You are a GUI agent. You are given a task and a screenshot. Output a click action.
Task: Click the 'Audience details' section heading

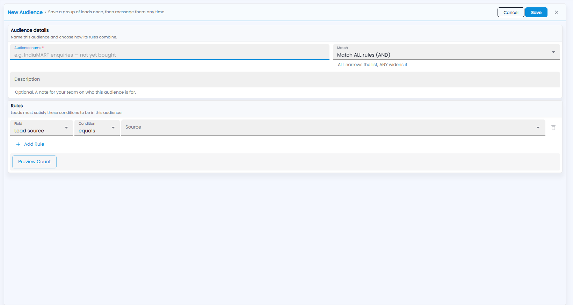[x=30, y=30]
